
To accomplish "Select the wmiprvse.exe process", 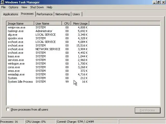I will (x=48, y=27).
